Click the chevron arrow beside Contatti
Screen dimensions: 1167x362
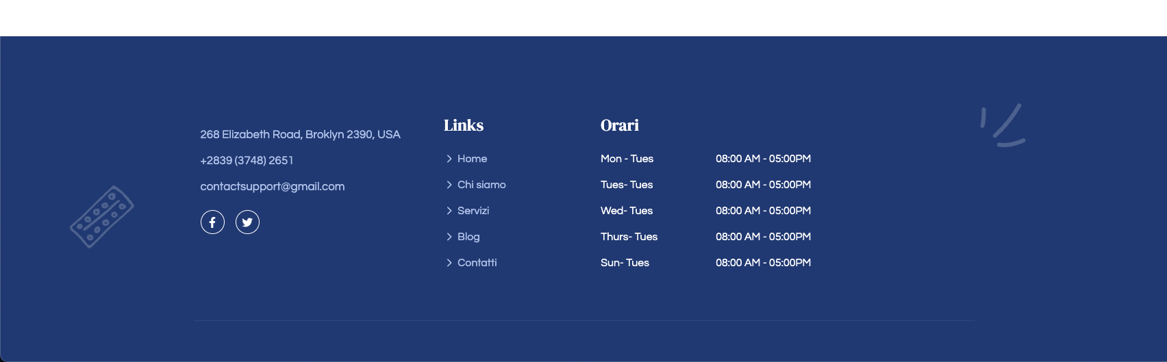449,263
